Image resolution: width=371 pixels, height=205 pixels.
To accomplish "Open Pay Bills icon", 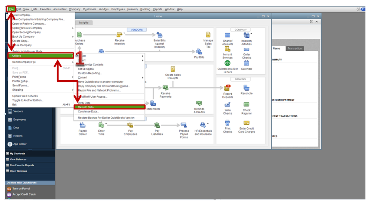I will coord(199,51).
